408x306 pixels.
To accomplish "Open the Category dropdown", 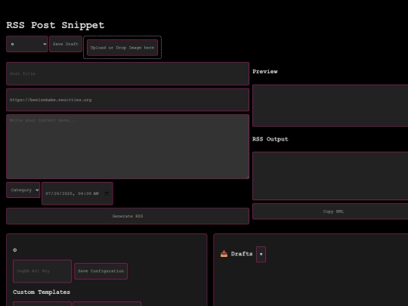I will [23, 190].
